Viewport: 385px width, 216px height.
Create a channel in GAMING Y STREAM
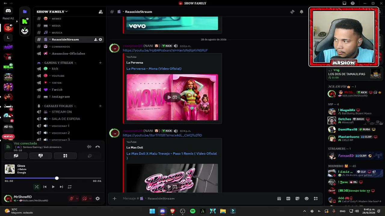click(x=100, y=63)
